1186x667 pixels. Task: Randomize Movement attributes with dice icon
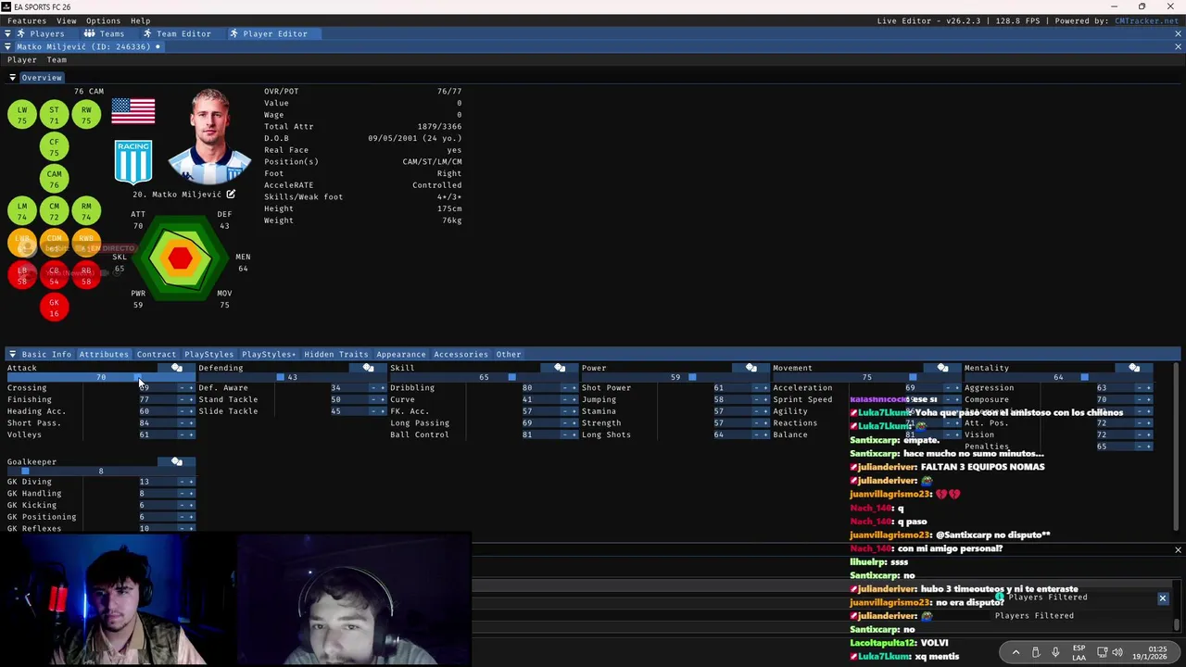coord(942,368)
